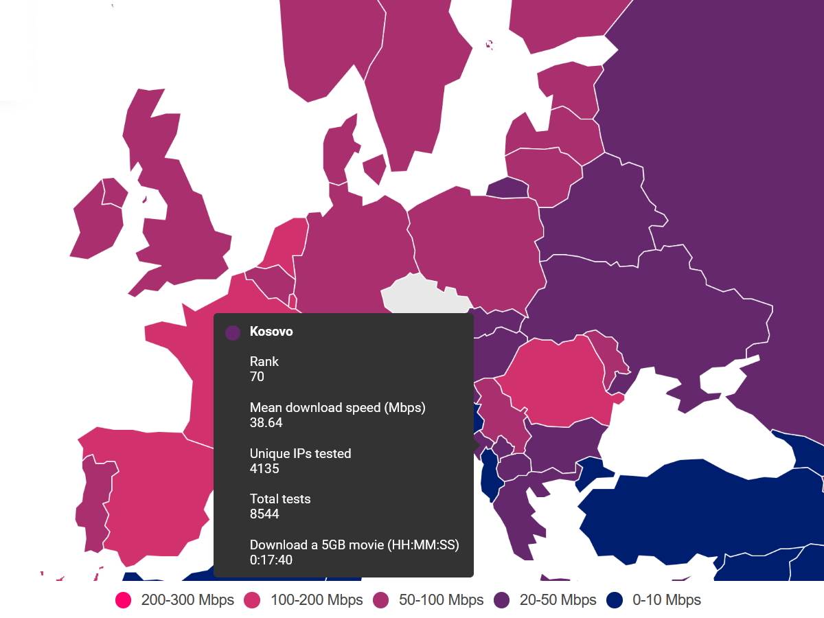Click the 50-100 Mbps legend swatch

pyautogui.click(x=381, y=600)
